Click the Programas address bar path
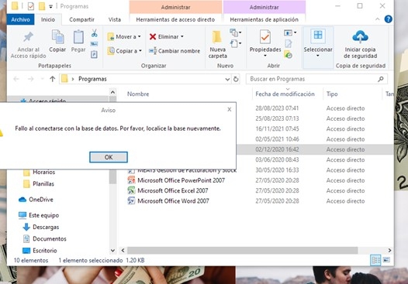This screenshot has height=284, width=408. [x=92, y=79]
